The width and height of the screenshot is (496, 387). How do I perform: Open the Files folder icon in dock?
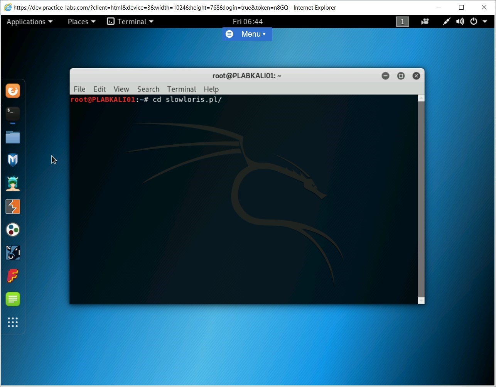point(13,137)
